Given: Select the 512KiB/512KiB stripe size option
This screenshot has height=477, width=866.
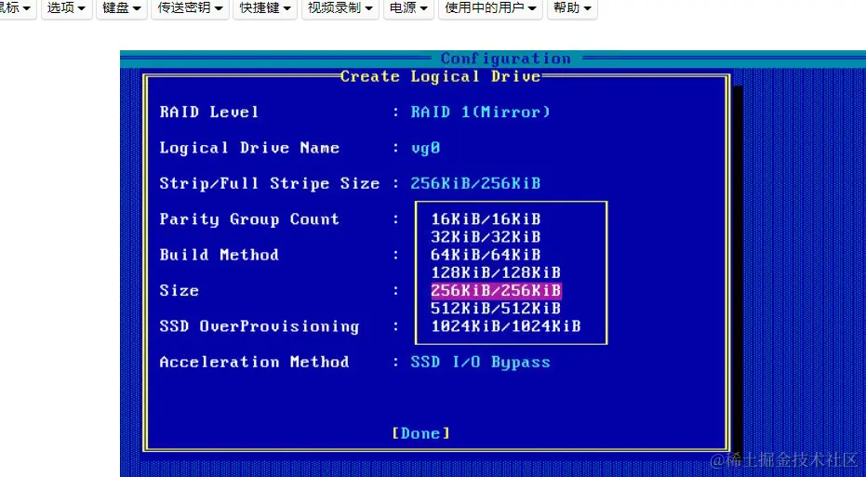Looking at the screenshot, I should click(496, 308).
